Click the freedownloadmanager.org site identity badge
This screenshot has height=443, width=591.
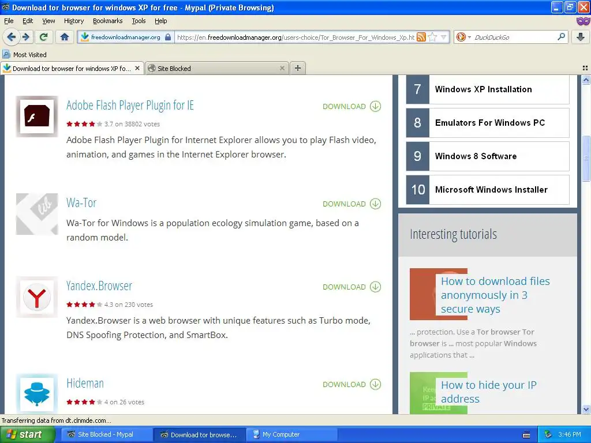click(125, 37)
